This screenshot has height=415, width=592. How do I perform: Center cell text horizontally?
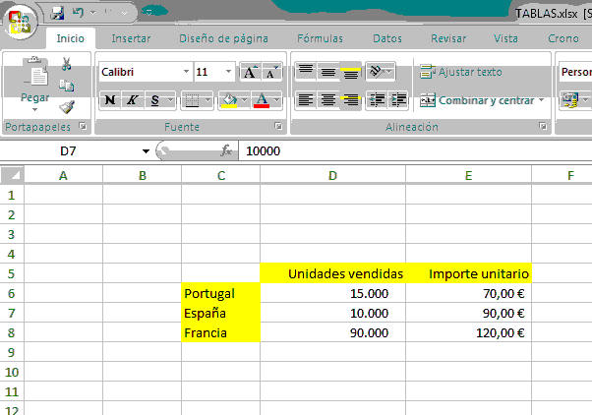[x=328, y=100]
